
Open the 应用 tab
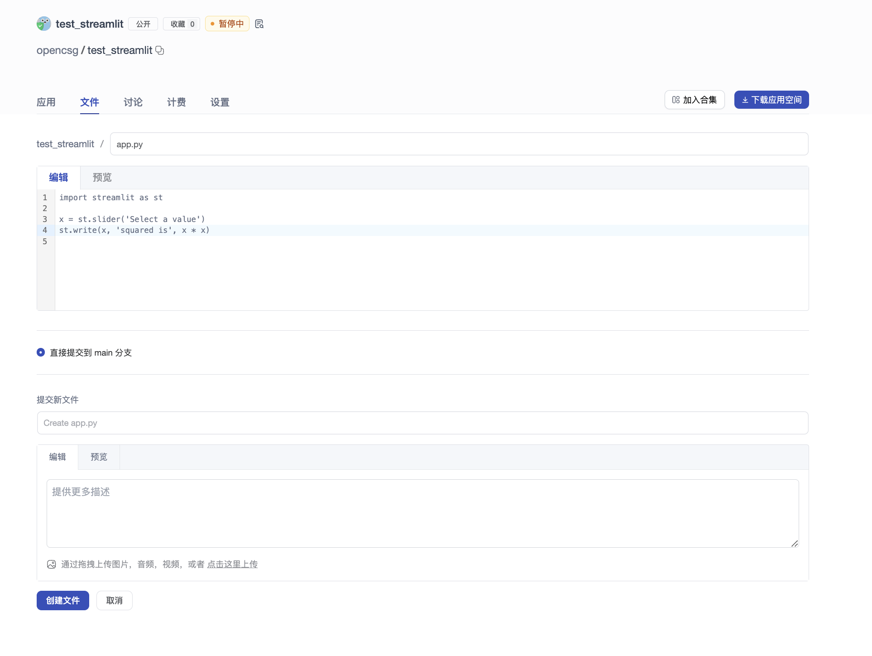tap(46, 102)
